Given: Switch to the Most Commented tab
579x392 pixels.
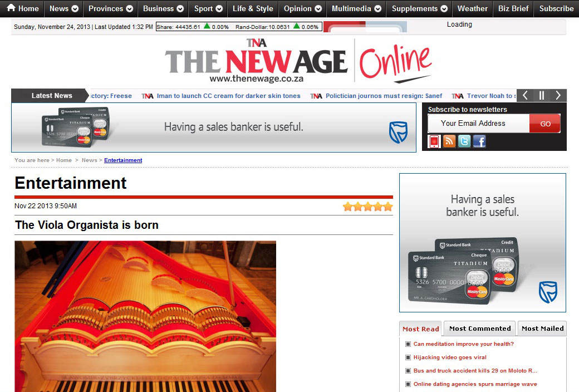Looking at the screenshot, I should (480, 329).
